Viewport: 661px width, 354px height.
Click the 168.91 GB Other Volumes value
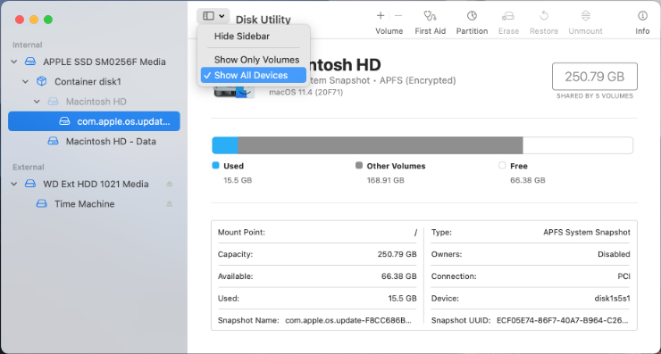click(x=385, y=180)
